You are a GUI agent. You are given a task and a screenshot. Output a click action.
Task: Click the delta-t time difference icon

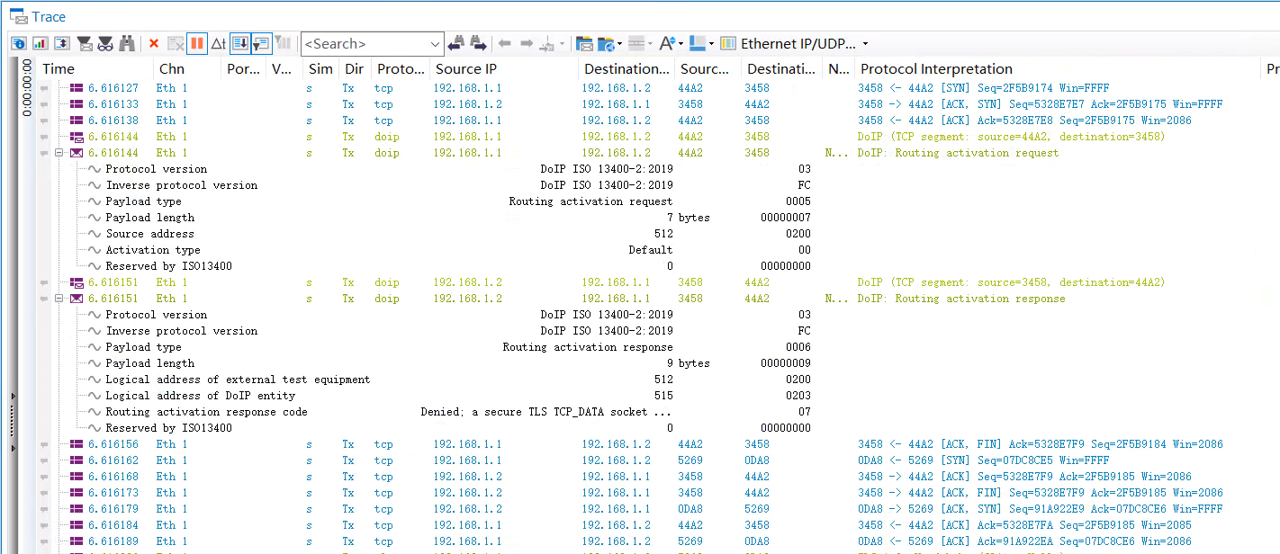[x=218, y=43]
